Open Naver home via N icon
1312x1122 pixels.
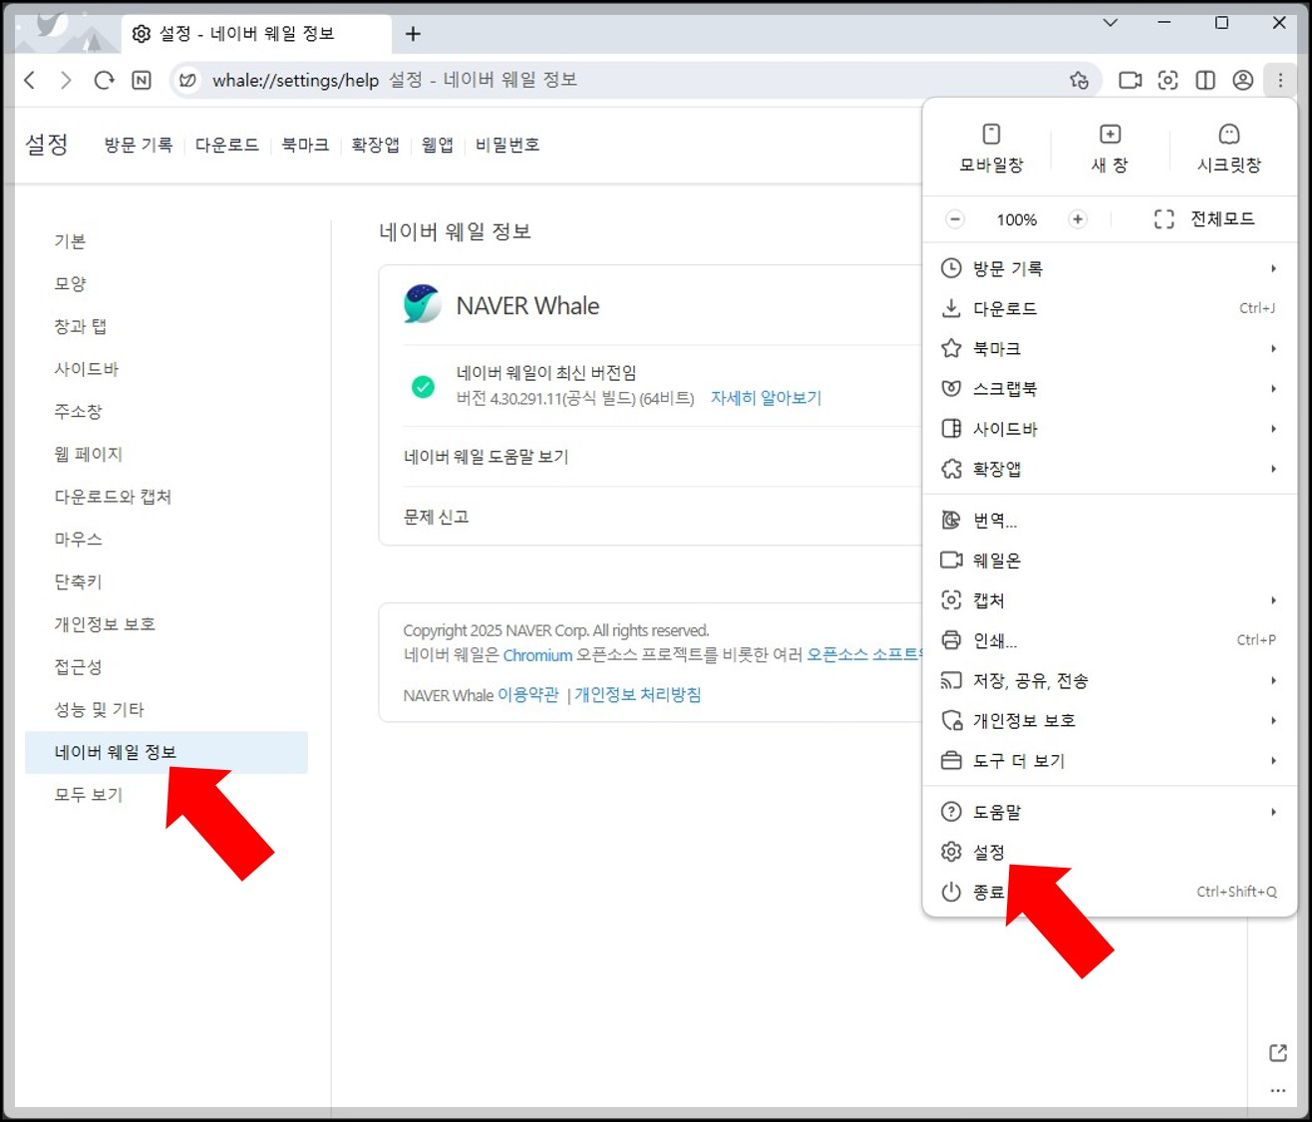(142, 80)
